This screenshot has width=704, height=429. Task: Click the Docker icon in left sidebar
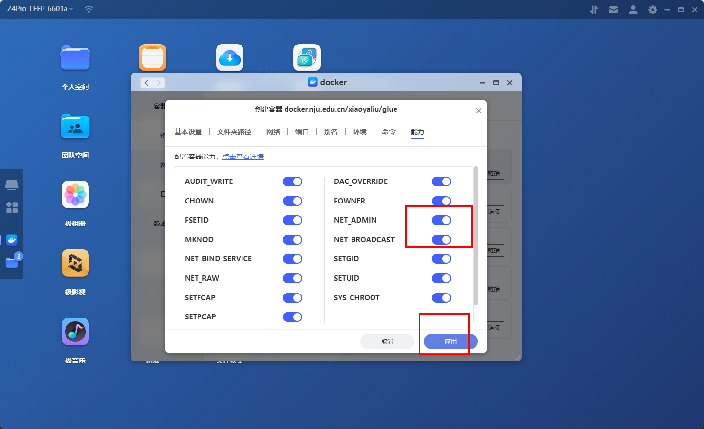(x=12, y=240)
